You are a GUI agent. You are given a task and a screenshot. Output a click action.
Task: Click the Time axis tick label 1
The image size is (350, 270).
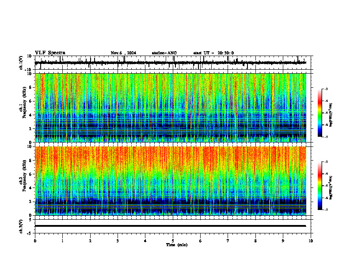click(x=63, y=241)
